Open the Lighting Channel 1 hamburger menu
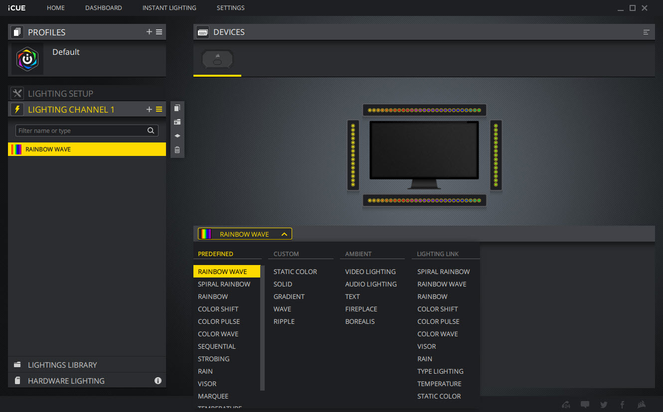Image resolution: width=663 pixels, height=412 pixels. pos(159,109)
